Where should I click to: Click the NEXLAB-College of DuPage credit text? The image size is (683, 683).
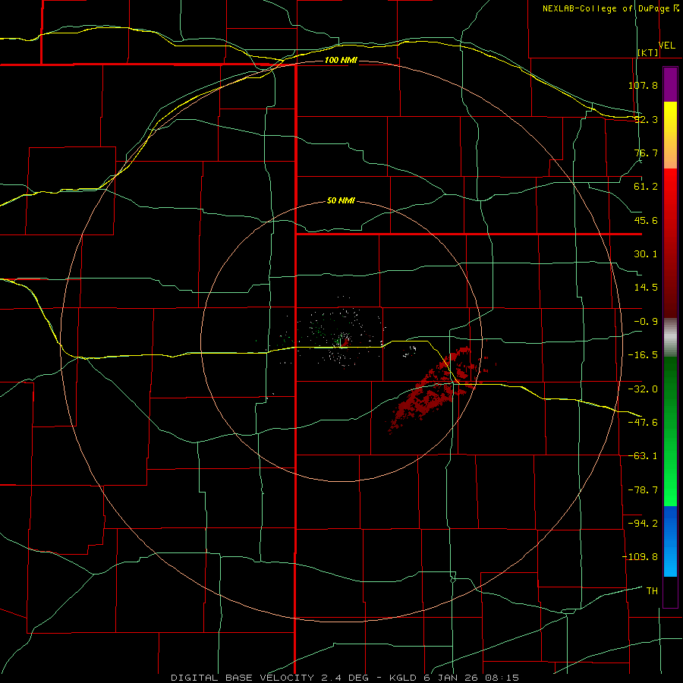pos(607,8)
